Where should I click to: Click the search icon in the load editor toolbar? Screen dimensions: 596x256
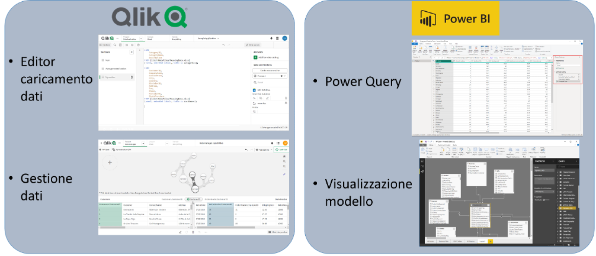coord(115,45)
